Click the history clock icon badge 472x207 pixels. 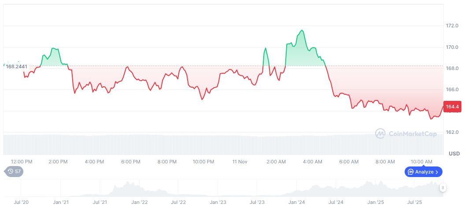pos(10,171)
